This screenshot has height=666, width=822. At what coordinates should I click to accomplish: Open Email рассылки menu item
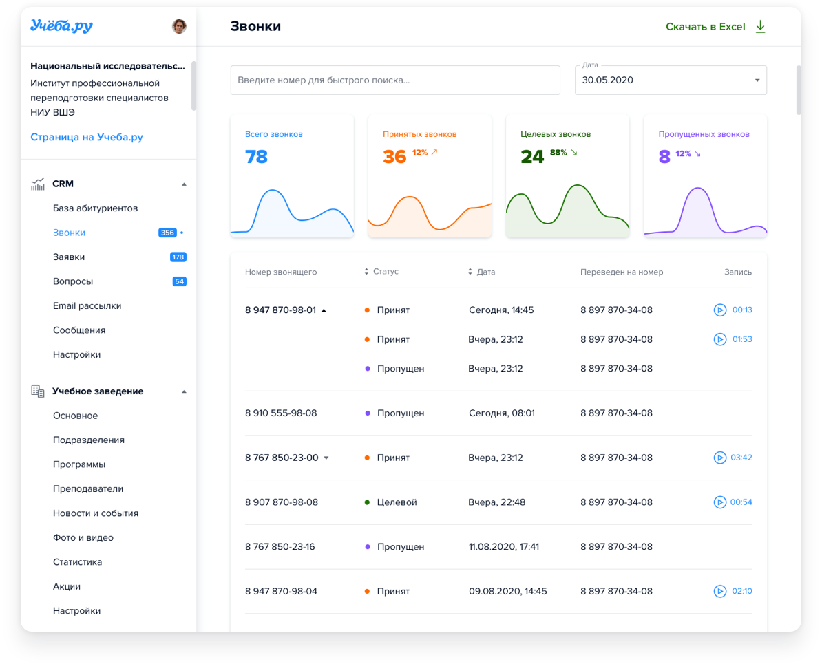click(87, 306)
